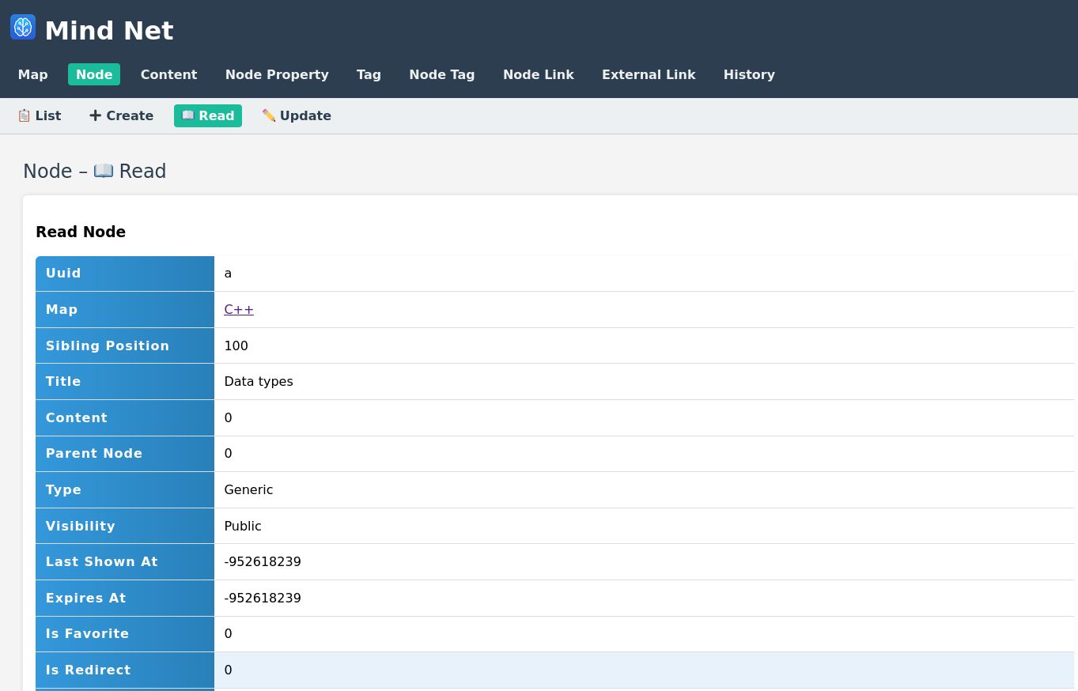
Task: Click the Sibling Position value 100
Action: 236,345
